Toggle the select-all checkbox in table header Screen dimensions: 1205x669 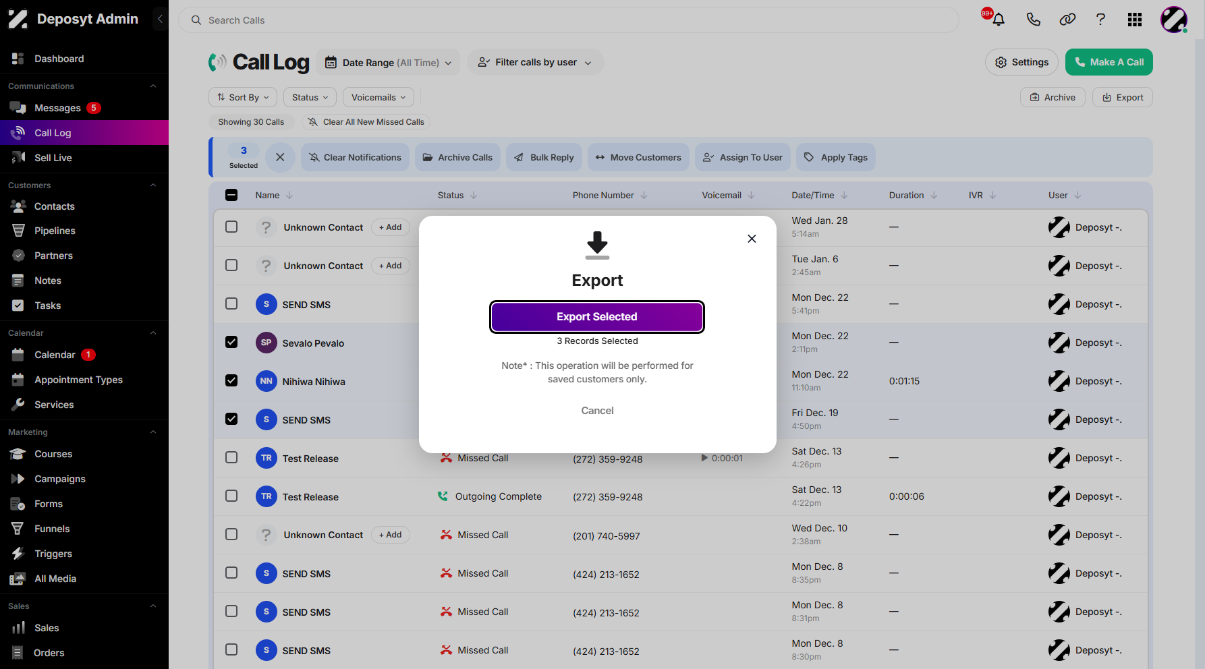click(231, 195)
